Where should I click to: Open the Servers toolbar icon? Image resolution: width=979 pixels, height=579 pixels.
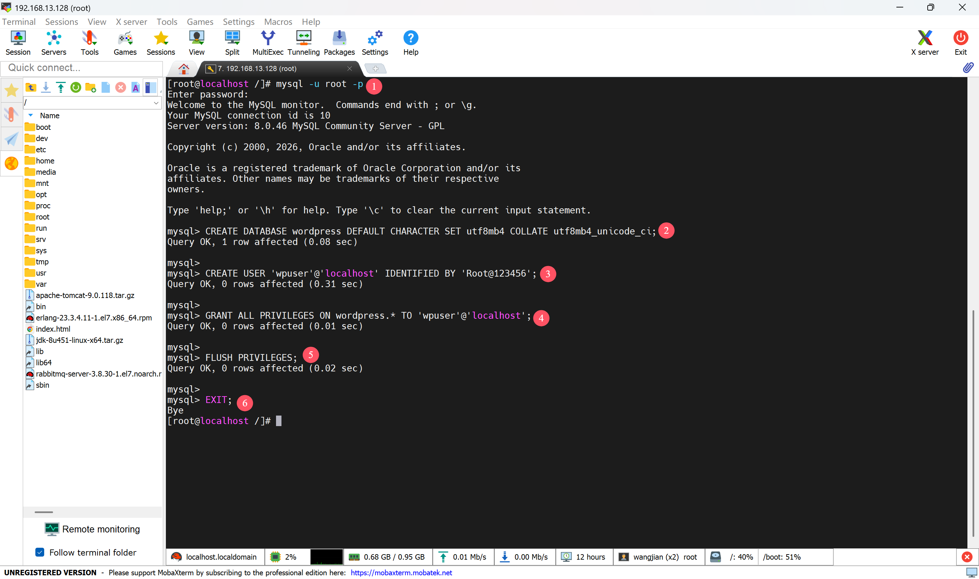(53, 43)
